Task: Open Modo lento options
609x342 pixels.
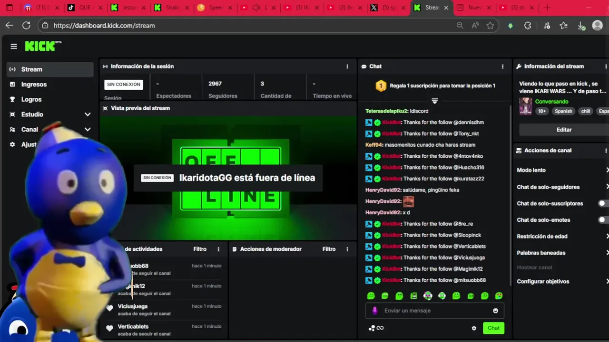Action: (562, 170)
